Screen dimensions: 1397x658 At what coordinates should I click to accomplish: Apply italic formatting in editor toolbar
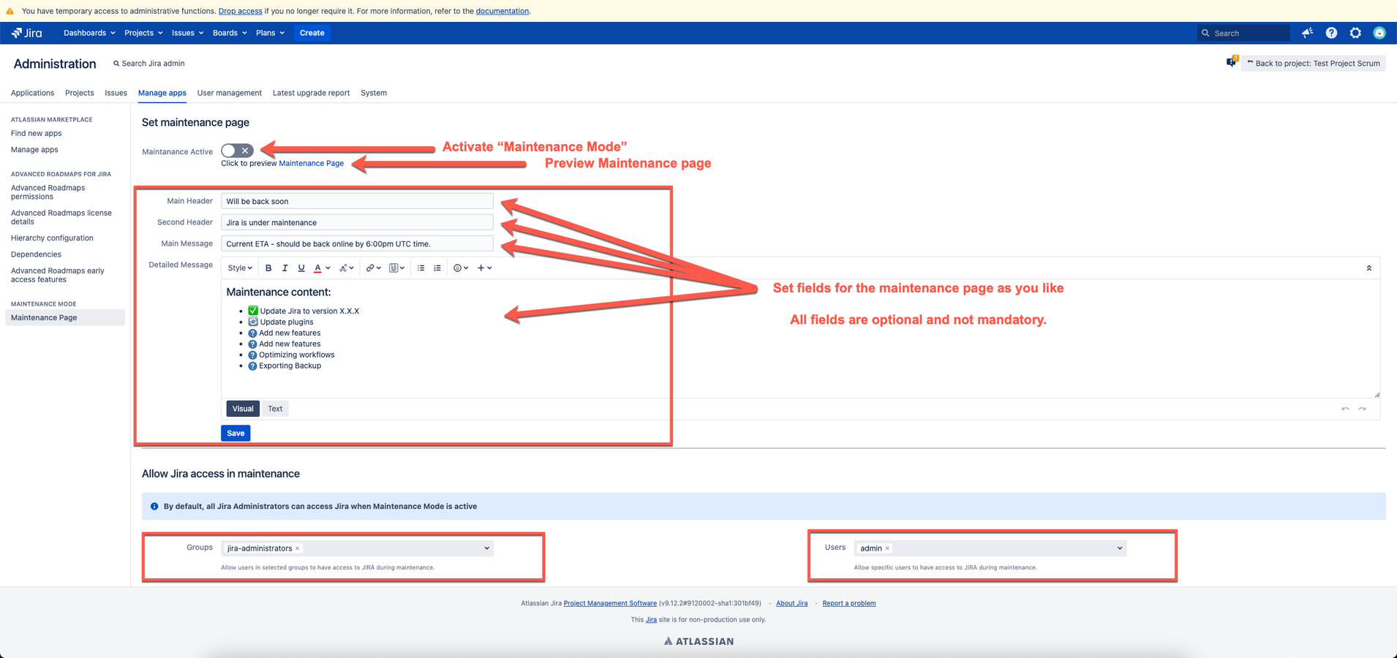(285, 268)
